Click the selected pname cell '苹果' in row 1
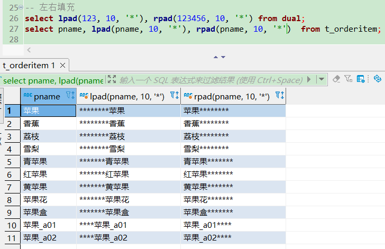This screenshot has width=385, height=249. 48,110
